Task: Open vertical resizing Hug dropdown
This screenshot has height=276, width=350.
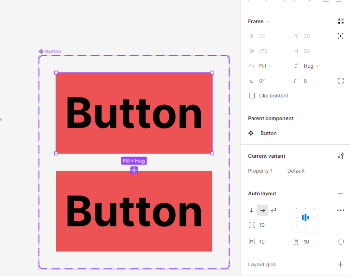Action: point(311,66)
